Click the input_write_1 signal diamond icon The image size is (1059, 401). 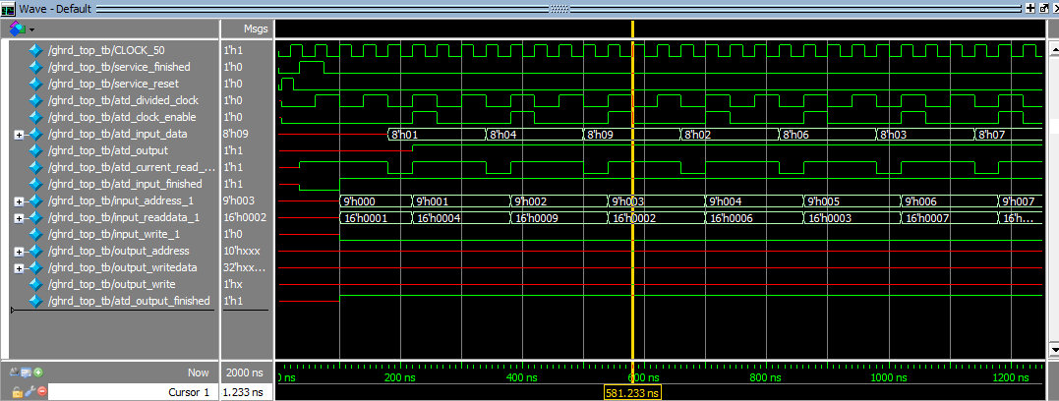(36, 234)
